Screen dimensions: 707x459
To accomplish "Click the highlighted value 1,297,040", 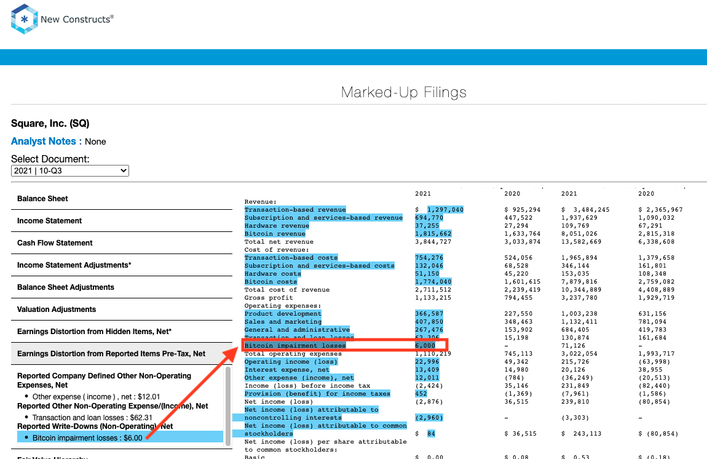I will coord(445,209).
